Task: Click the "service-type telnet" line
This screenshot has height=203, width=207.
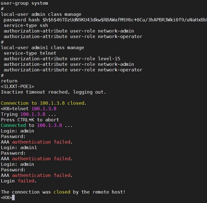Action: click(x=30, y=53)
